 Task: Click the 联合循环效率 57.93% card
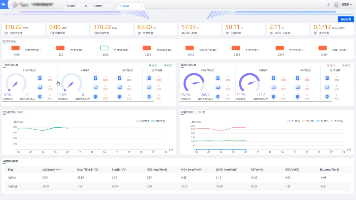click(x=200, y=29)
